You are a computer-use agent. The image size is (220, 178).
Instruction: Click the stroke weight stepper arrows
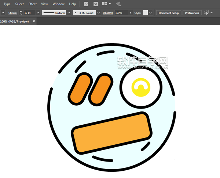(21, 13)
